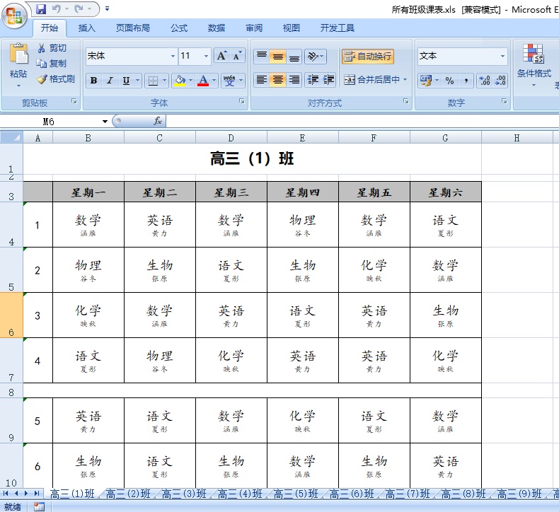Apply the comma thousands separator style
This screenshot has width=559, height=512.
click(x=466, y=81)
